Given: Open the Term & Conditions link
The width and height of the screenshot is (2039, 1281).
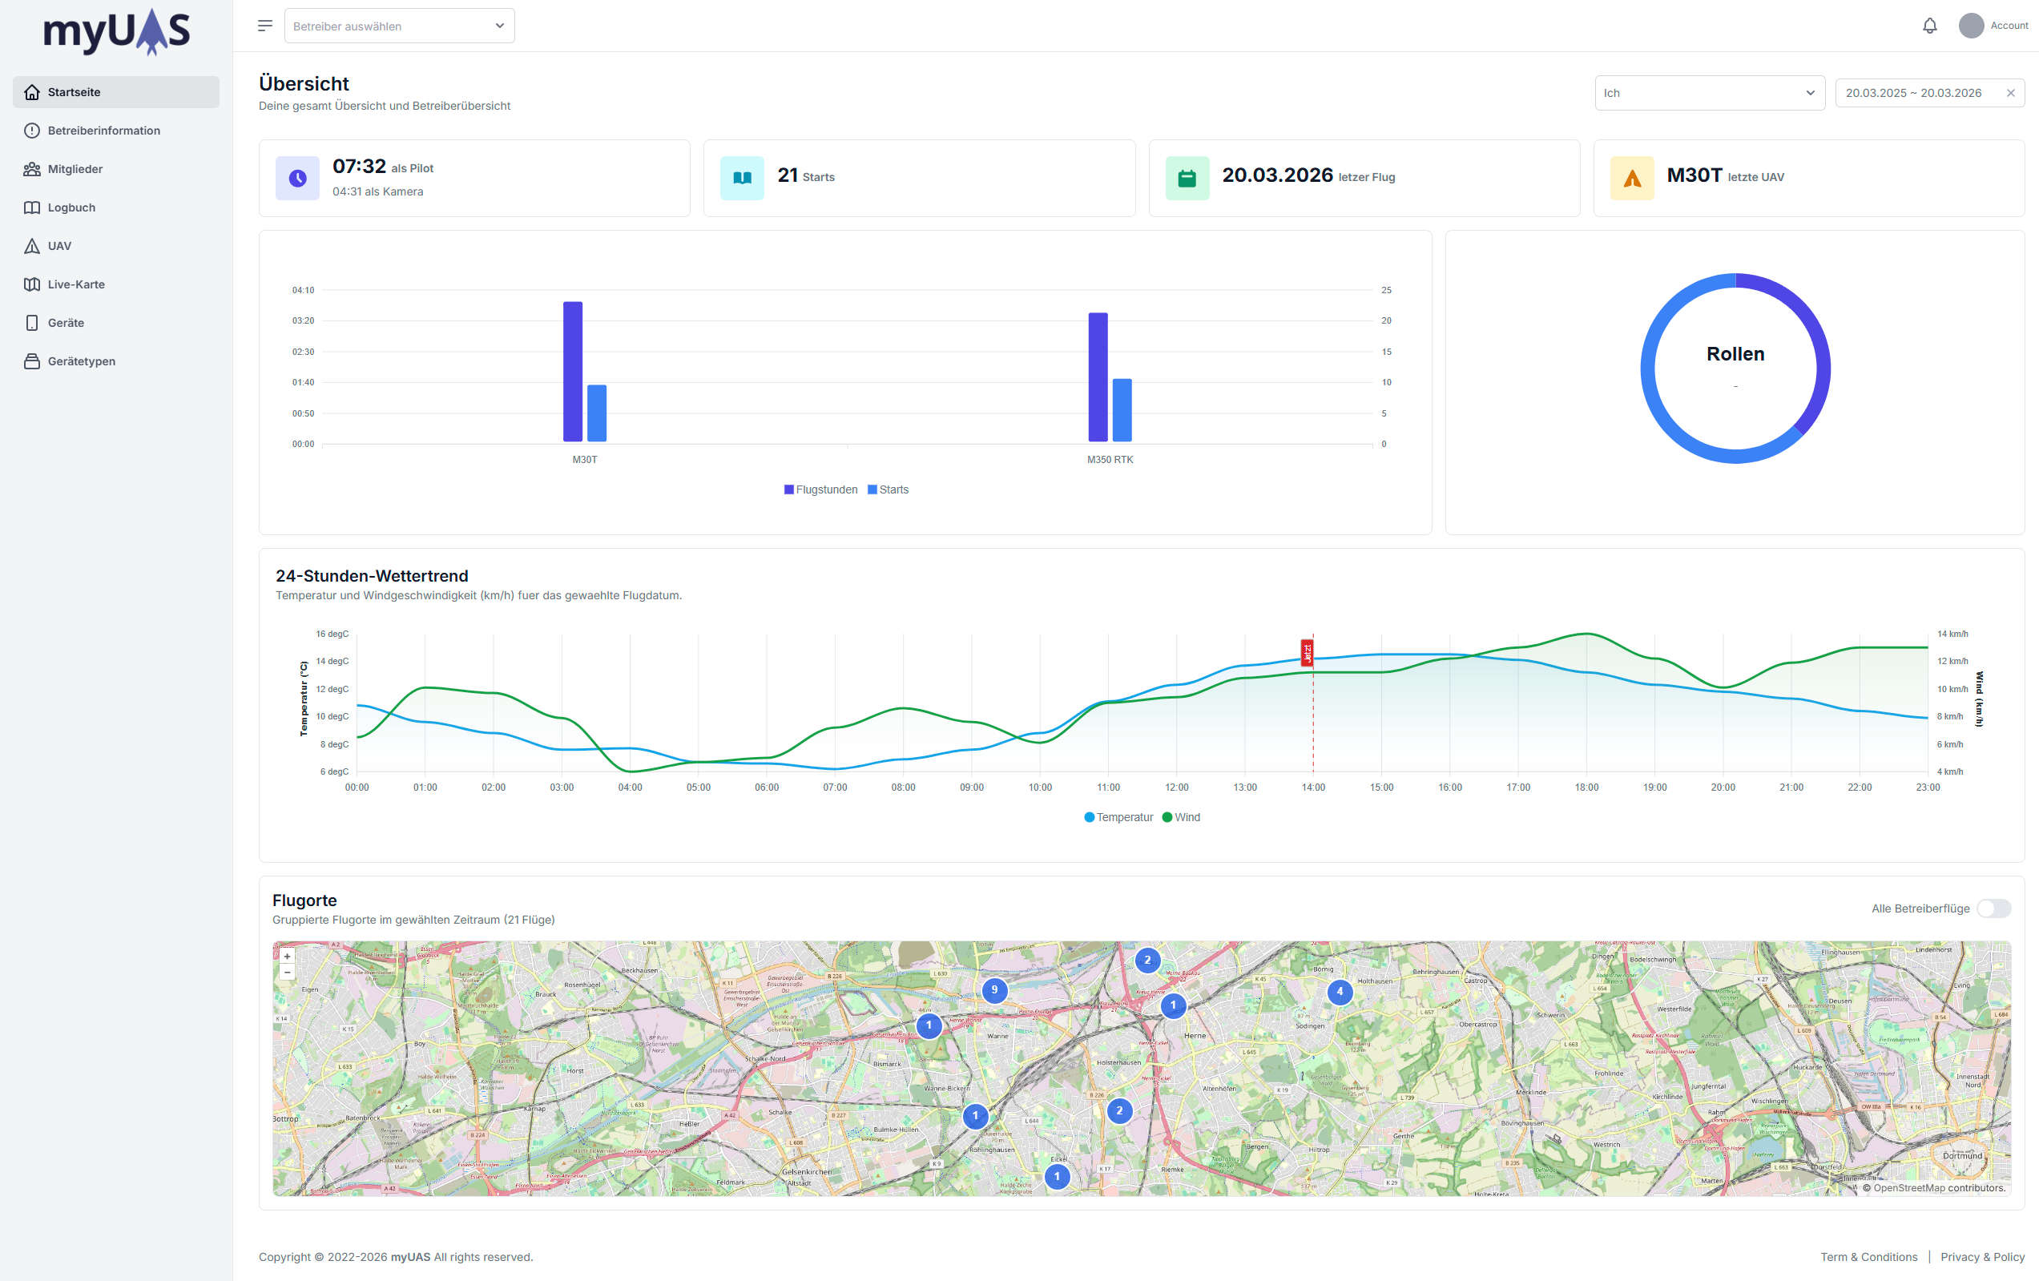Looking at the screenshot, I should click(1868, 1256).
